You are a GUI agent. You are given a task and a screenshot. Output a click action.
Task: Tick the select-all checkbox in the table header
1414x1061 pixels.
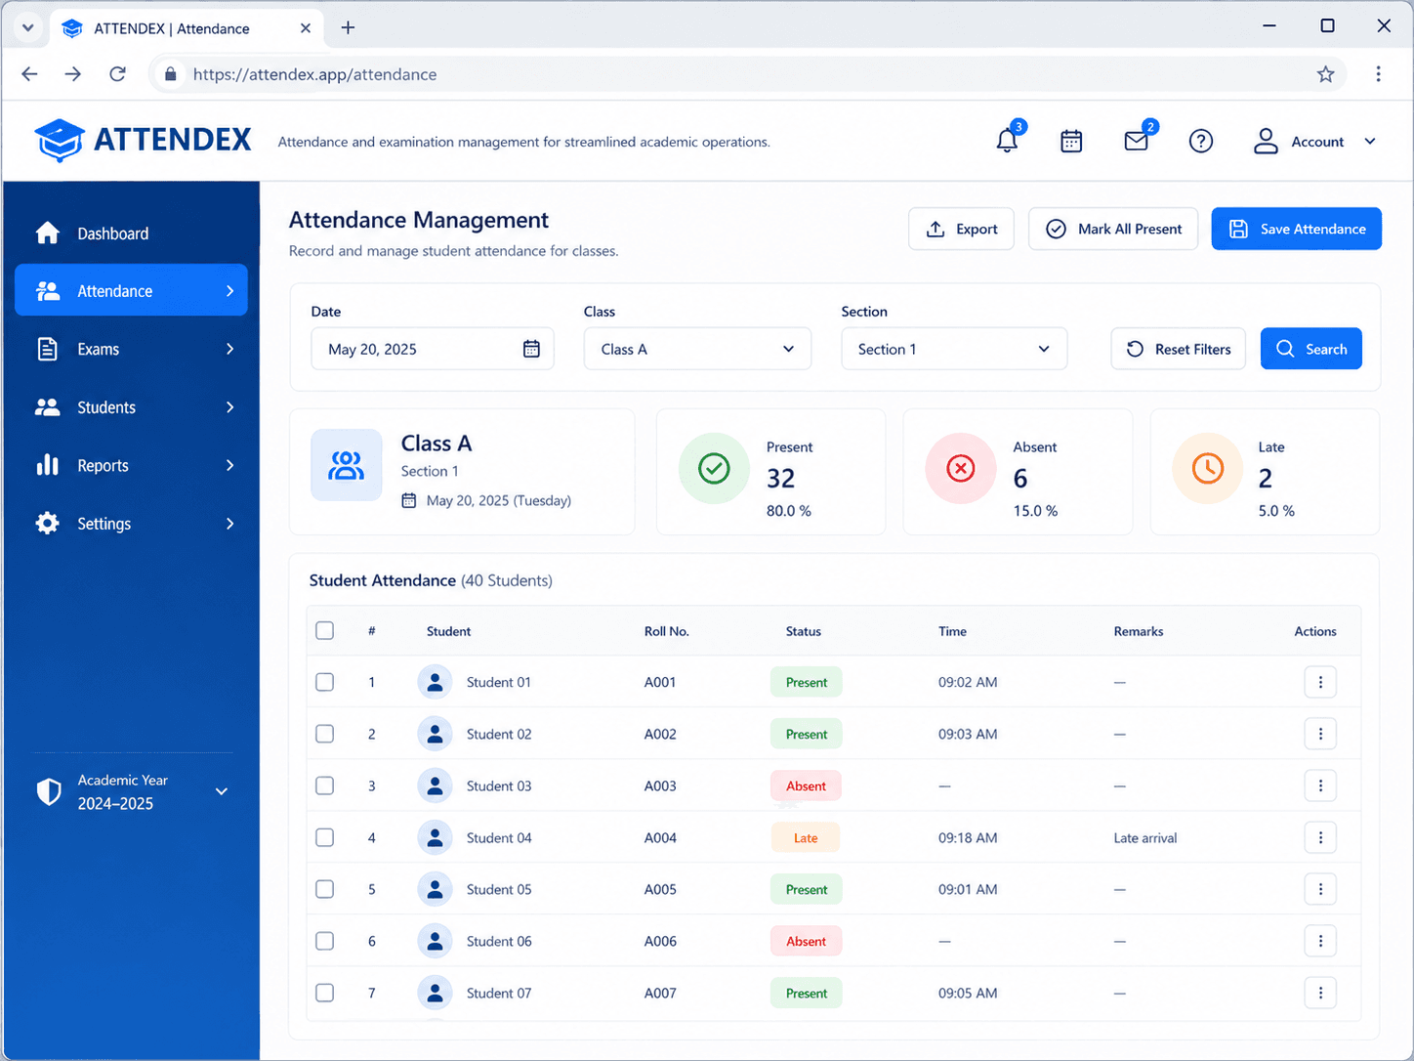[325, 630]
